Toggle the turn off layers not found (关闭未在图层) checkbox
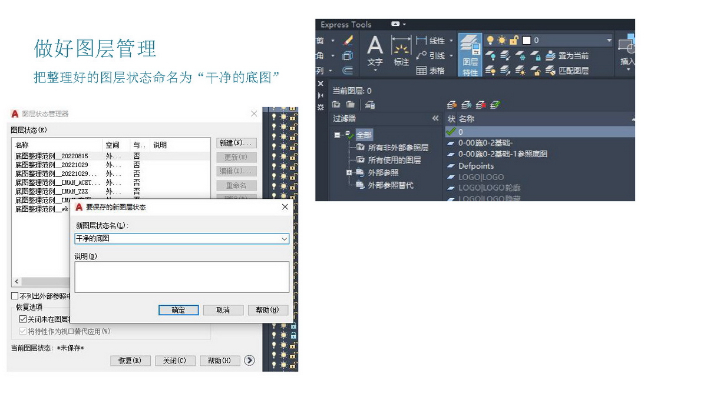 [x=24, y=319]
